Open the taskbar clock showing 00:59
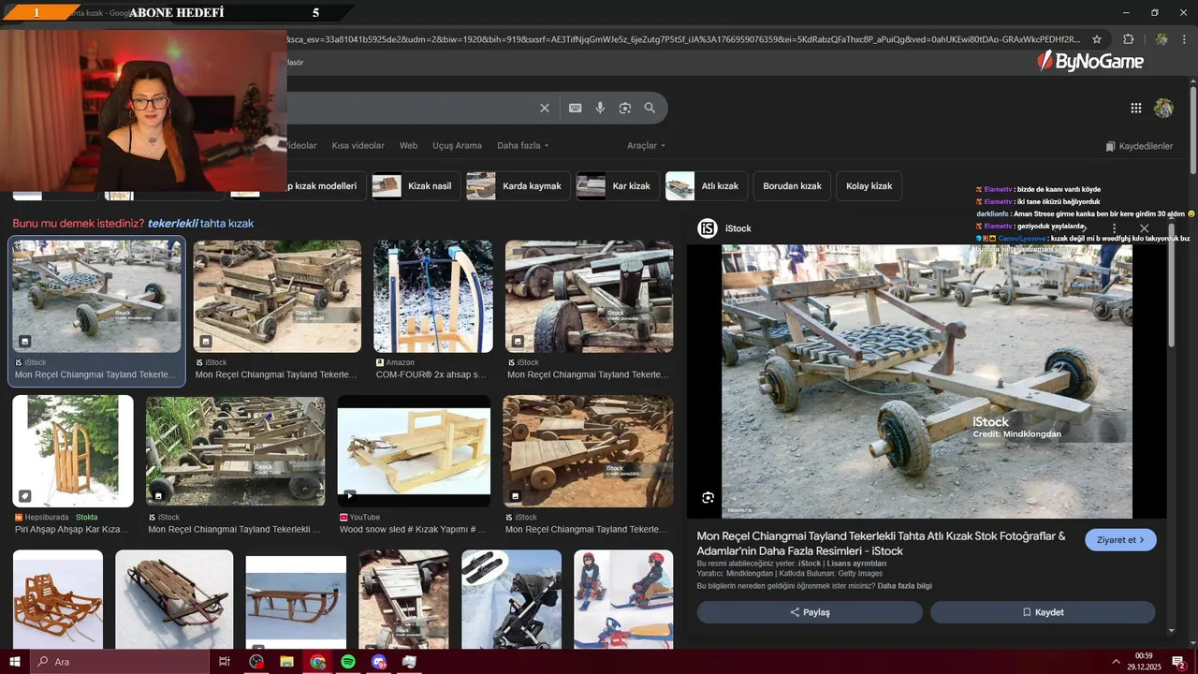This screenshot has width=1198, height=674. pos(1144,662)
